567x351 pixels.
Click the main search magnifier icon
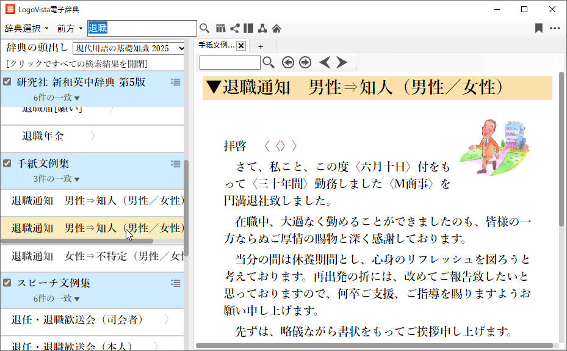(x=204, y=28)
